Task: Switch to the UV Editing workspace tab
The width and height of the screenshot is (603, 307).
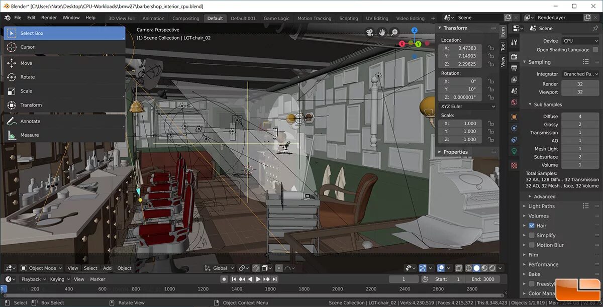Action: (377, 18)
